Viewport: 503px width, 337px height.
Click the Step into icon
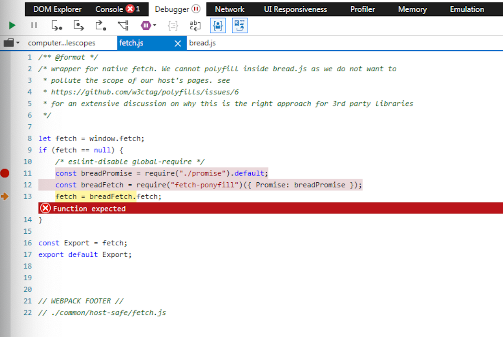(57, 26)
